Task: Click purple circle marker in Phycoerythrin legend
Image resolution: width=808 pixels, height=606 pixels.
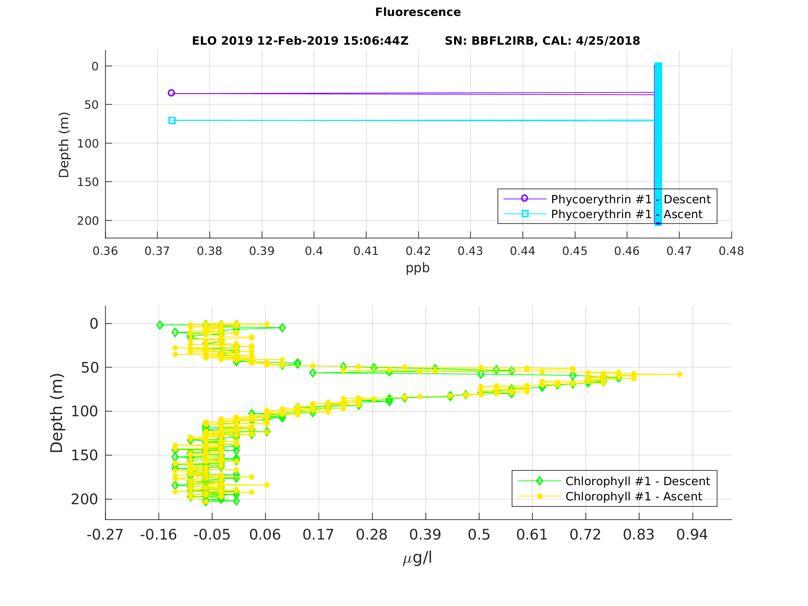Action: pos(525,198)
